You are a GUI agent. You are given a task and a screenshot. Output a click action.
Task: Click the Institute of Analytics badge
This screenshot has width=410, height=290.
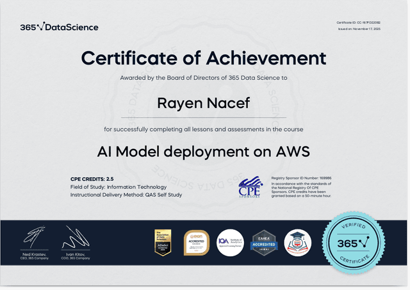pyautogui.click(x=230, y=243)
